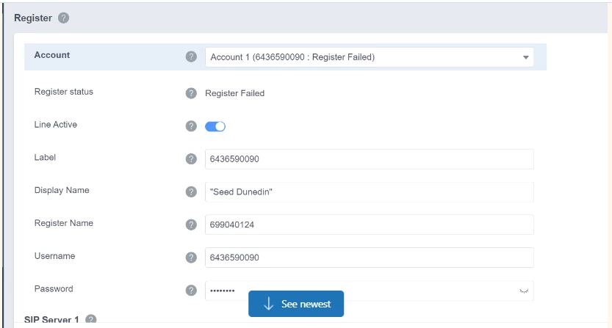Click the Line Active help icon
Viewport: 612px width, 328px height.
[191, 126]
